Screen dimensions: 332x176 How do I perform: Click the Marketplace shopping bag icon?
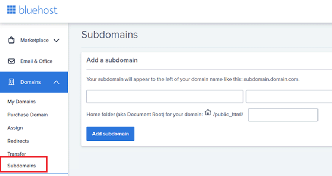[x=12, y=40]
